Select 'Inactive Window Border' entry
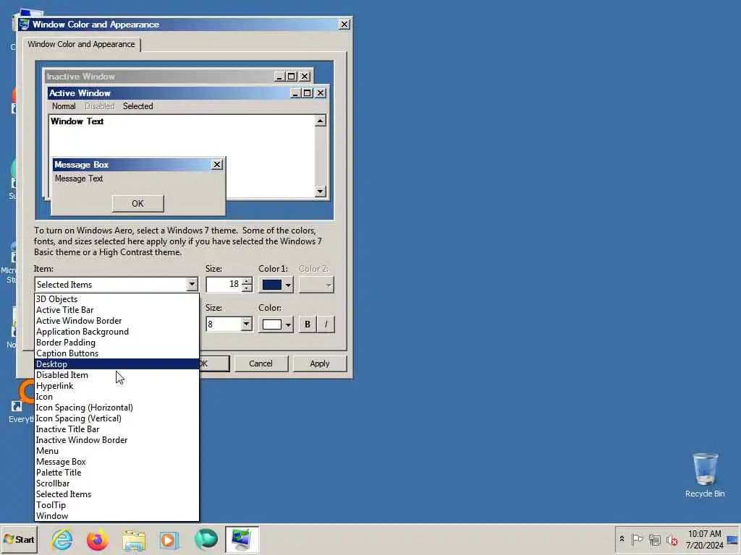The width and height of the screenshot is (741, 555). coord(117,440)
